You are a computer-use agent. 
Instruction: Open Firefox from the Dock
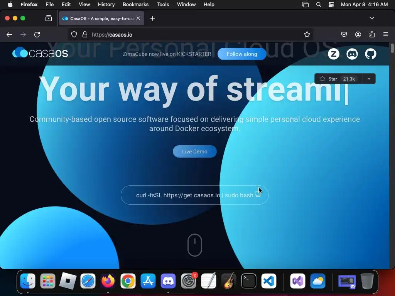108,281
